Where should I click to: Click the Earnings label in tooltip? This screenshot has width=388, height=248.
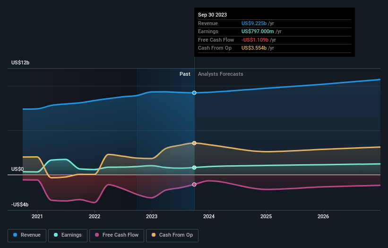[208, 31]
